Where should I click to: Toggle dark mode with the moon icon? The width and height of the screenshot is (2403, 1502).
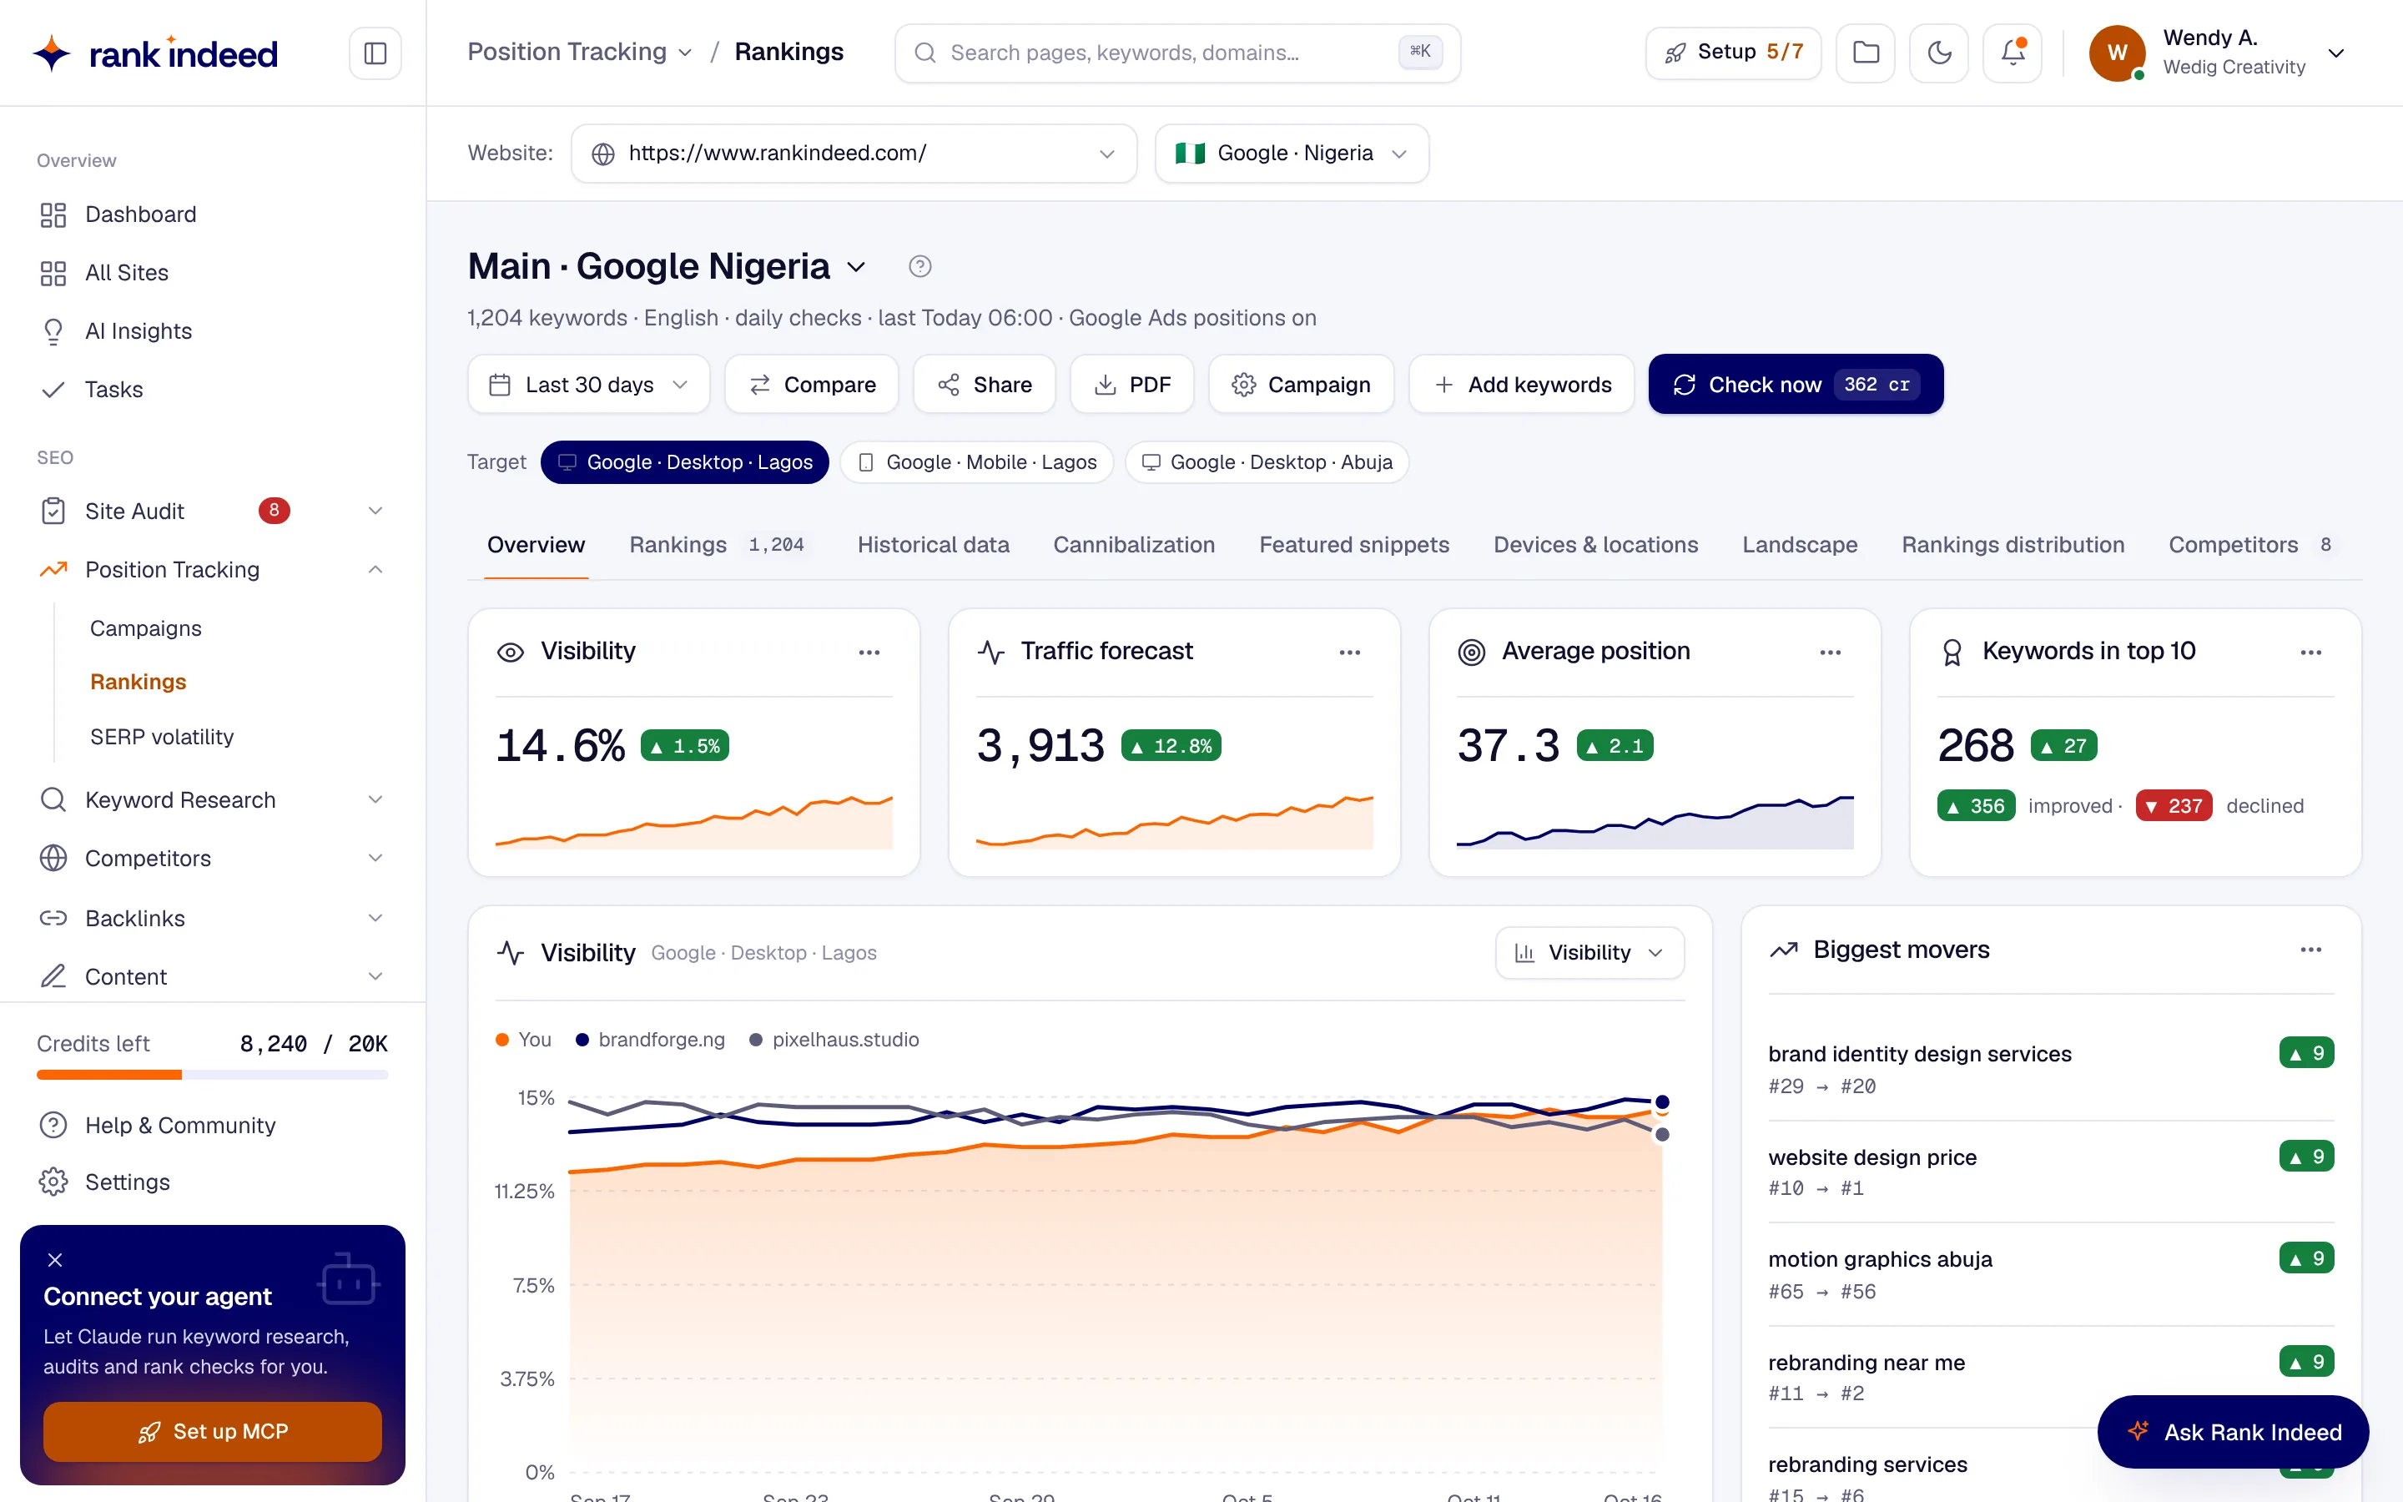coord(1938,53)
